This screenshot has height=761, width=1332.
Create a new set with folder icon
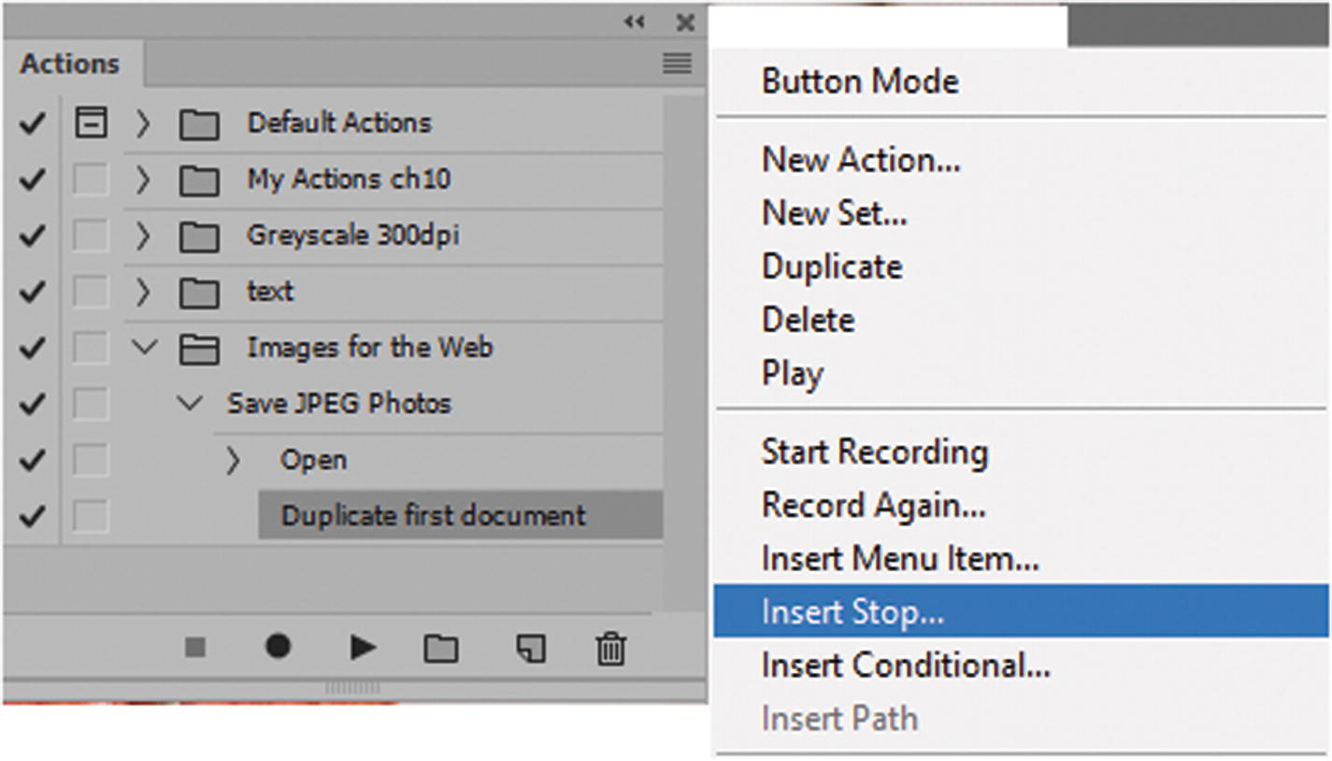point(440,648)
